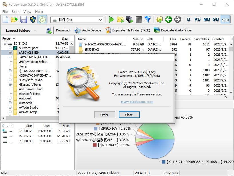This screenshot has height=176, width=234.
Task: Open Duplicate Photo Finder download
Action: pyautogui.click(x=173, y=30)
